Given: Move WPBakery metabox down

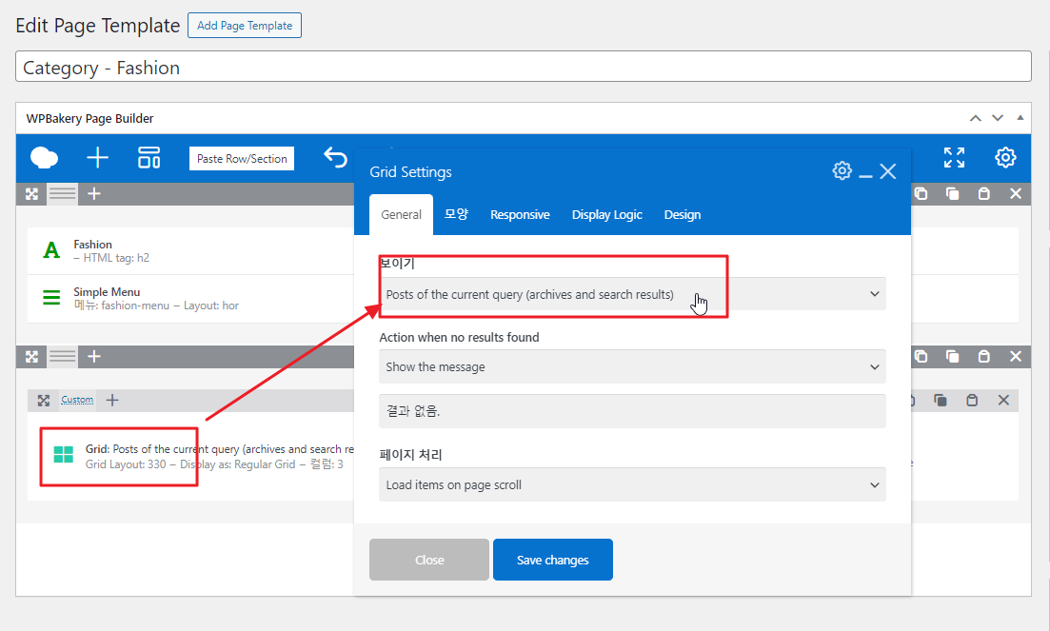Looking at the screenshot, I should [x=998, y=118].
